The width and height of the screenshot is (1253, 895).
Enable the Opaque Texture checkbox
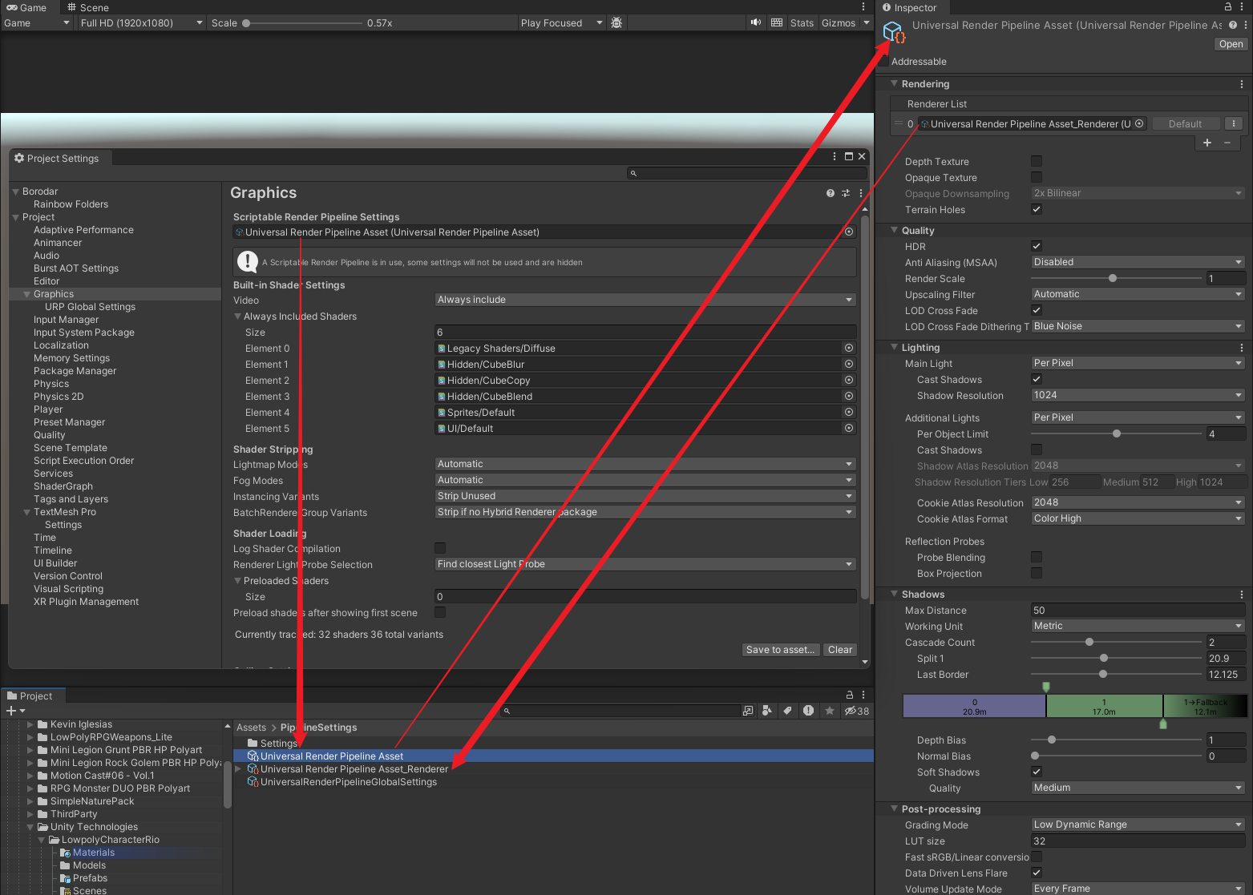(x=1037, y=177)
